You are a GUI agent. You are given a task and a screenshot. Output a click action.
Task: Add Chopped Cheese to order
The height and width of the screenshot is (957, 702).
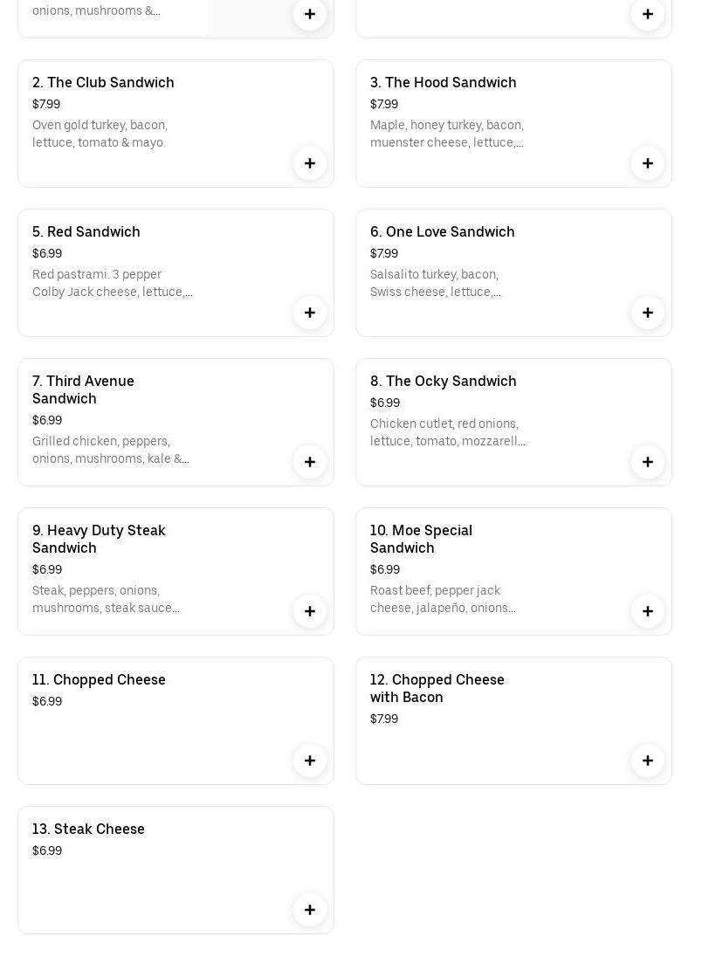point(310,761)
